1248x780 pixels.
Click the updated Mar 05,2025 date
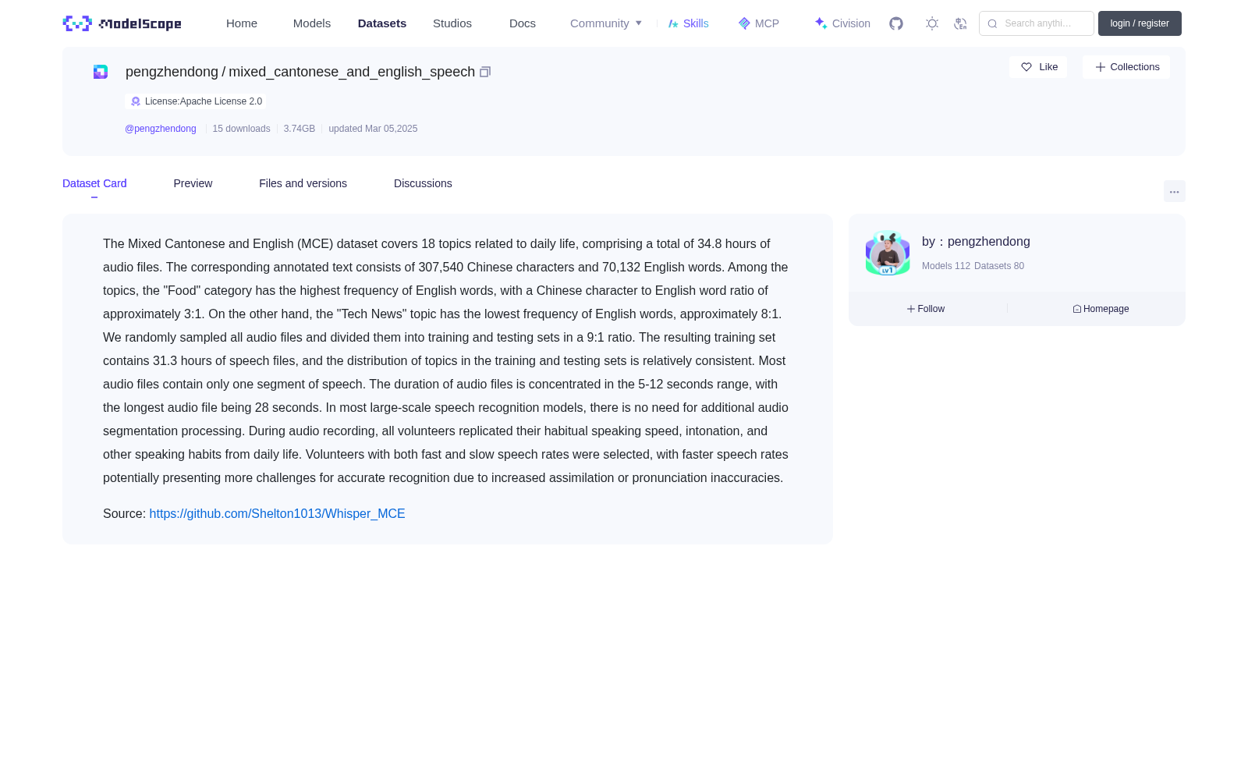pos(373,129)
